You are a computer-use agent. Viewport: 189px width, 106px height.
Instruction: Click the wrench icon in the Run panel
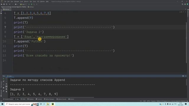tap(4, 81)
